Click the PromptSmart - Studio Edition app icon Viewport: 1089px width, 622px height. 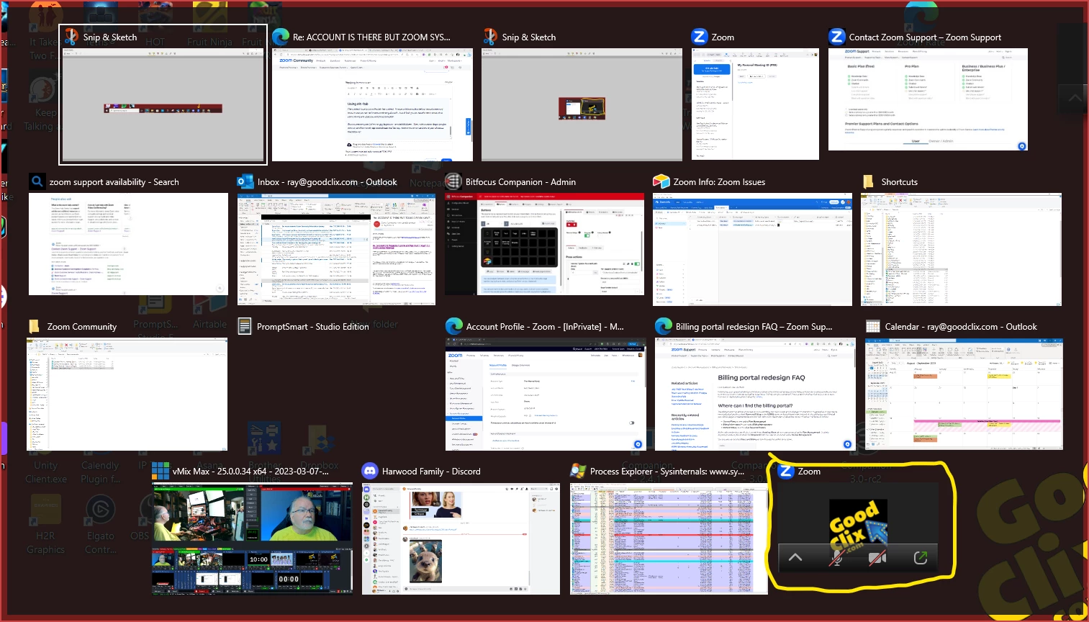(x=245, y=326)
